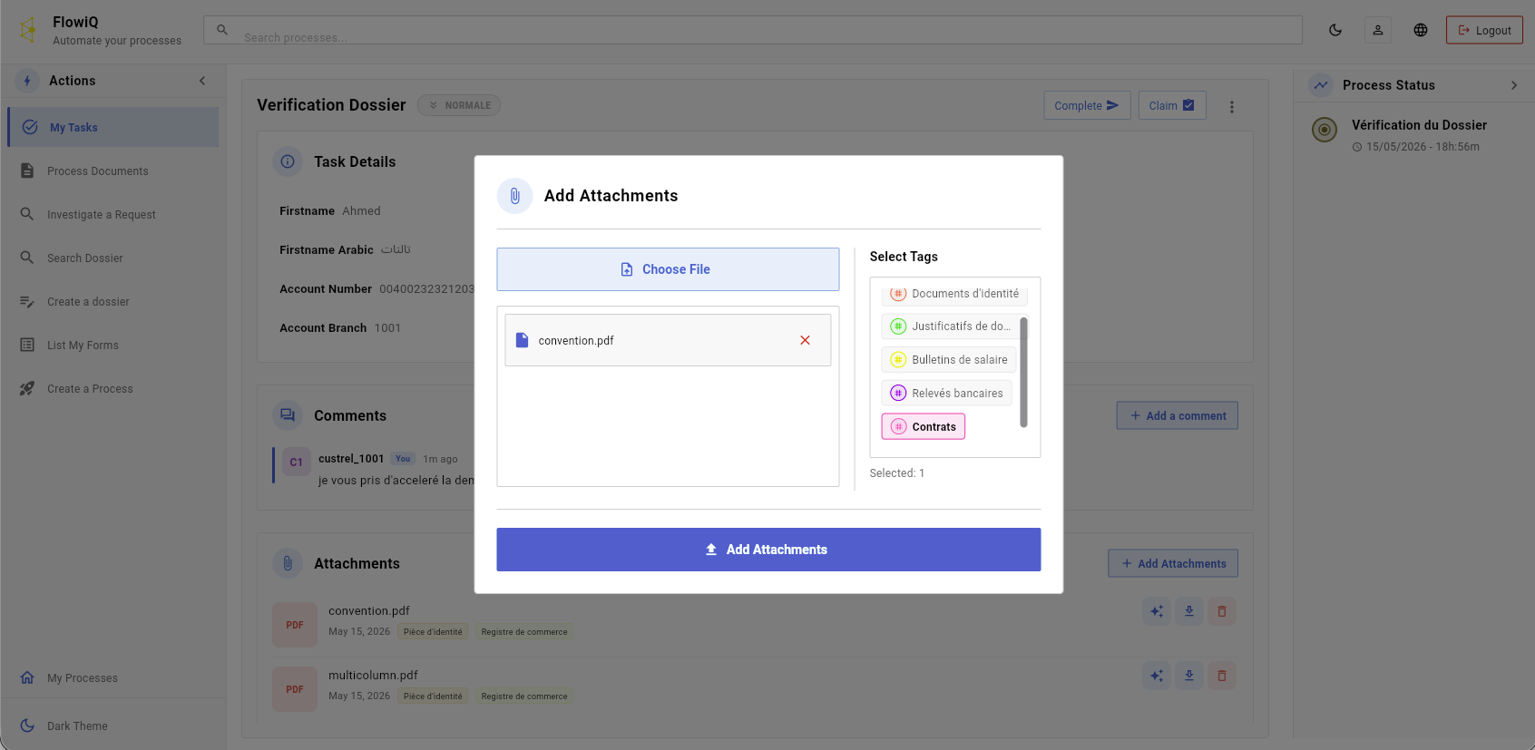The height and width of the screenshot is (750, 1535).
Task: Click the Complete task button
Action: 1087,106
